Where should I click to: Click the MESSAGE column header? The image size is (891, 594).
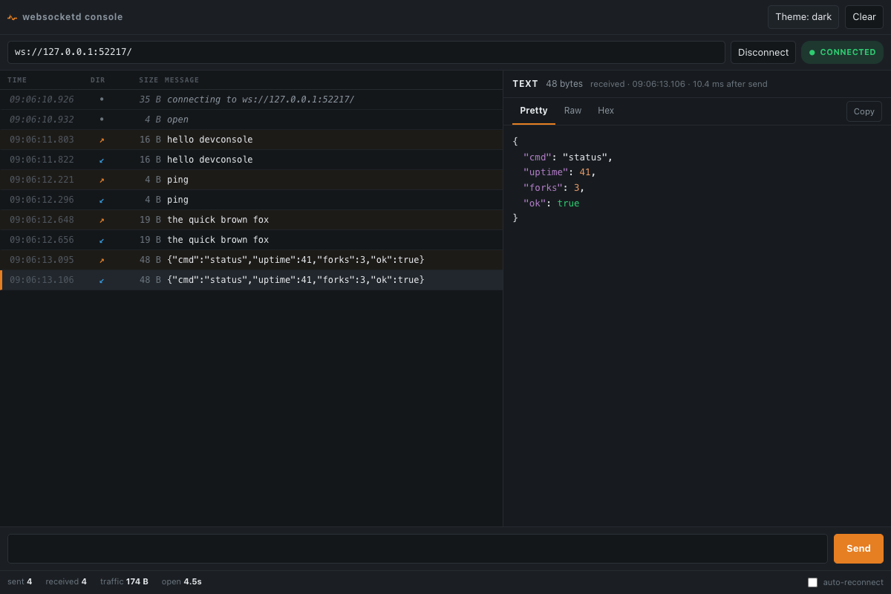click(x=182, y=80)
